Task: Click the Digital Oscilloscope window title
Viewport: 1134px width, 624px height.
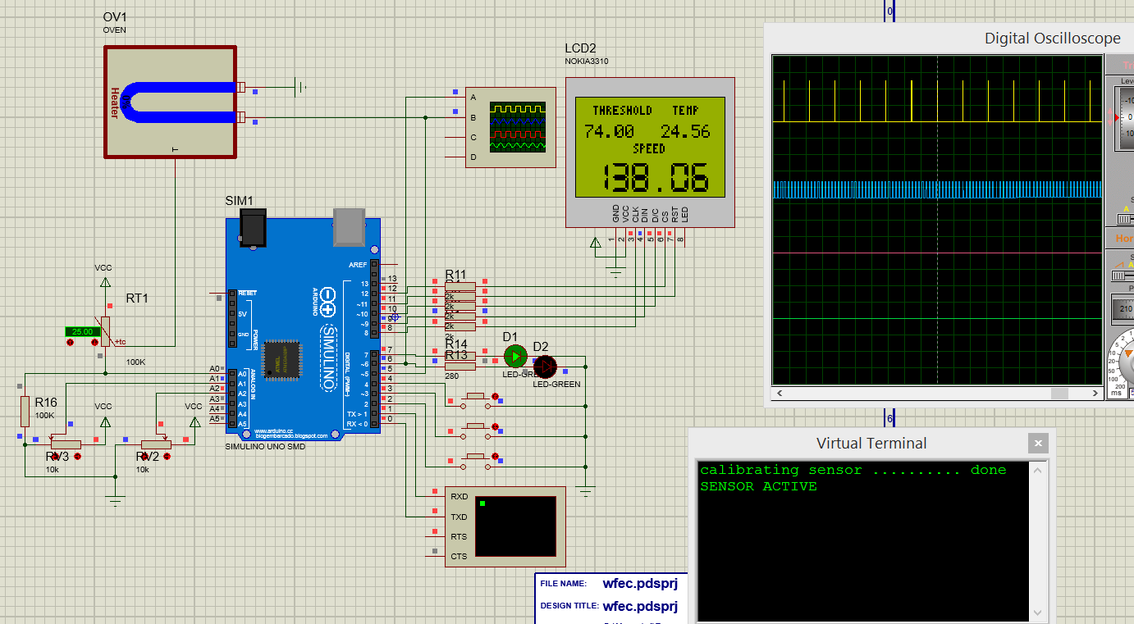Action: point(1052,39)
